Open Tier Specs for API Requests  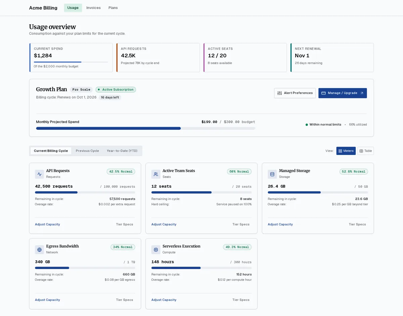click(125, 224)
